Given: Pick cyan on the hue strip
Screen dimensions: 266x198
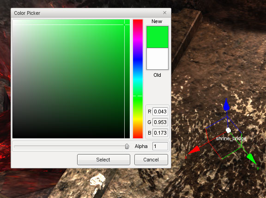Looking at the screenshot, I should click(x=138, y=79).
